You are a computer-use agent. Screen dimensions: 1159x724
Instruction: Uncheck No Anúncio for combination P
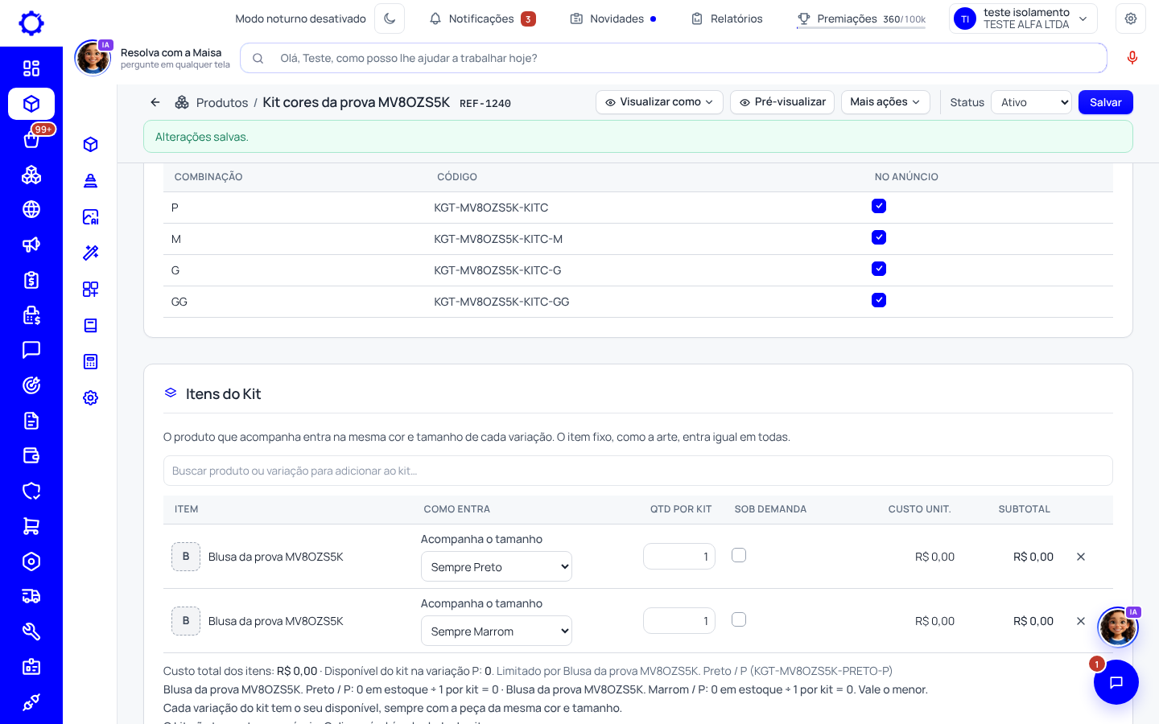(x=879, y=206)
